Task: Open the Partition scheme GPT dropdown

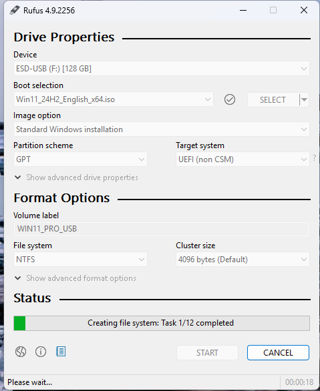Action: click(80, 159)
